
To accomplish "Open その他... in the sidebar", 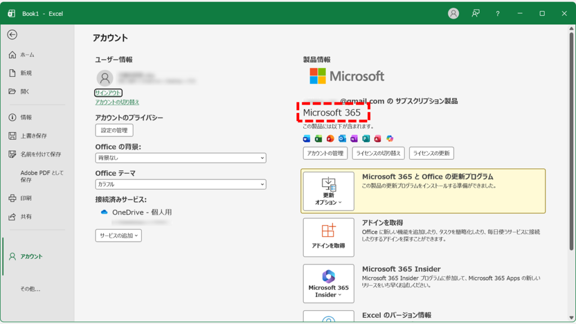I will 30,289.
